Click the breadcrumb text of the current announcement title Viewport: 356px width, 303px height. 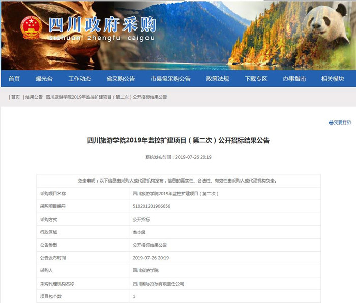click(106, 97)
